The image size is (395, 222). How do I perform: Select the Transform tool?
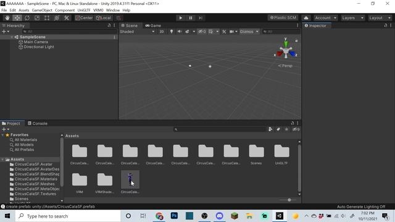pos(57,18)
